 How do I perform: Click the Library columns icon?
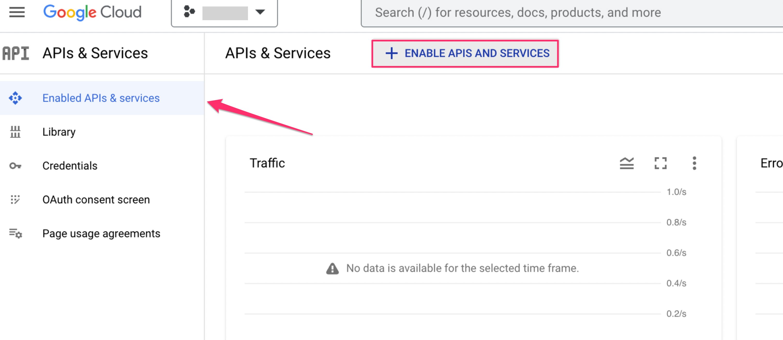coord(15,132)
